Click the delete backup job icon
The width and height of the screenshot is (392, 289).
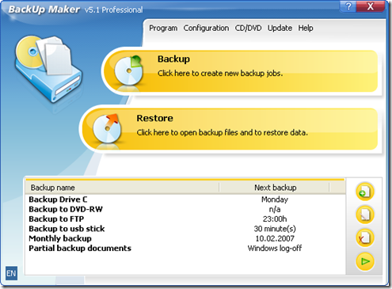(365, 238)
